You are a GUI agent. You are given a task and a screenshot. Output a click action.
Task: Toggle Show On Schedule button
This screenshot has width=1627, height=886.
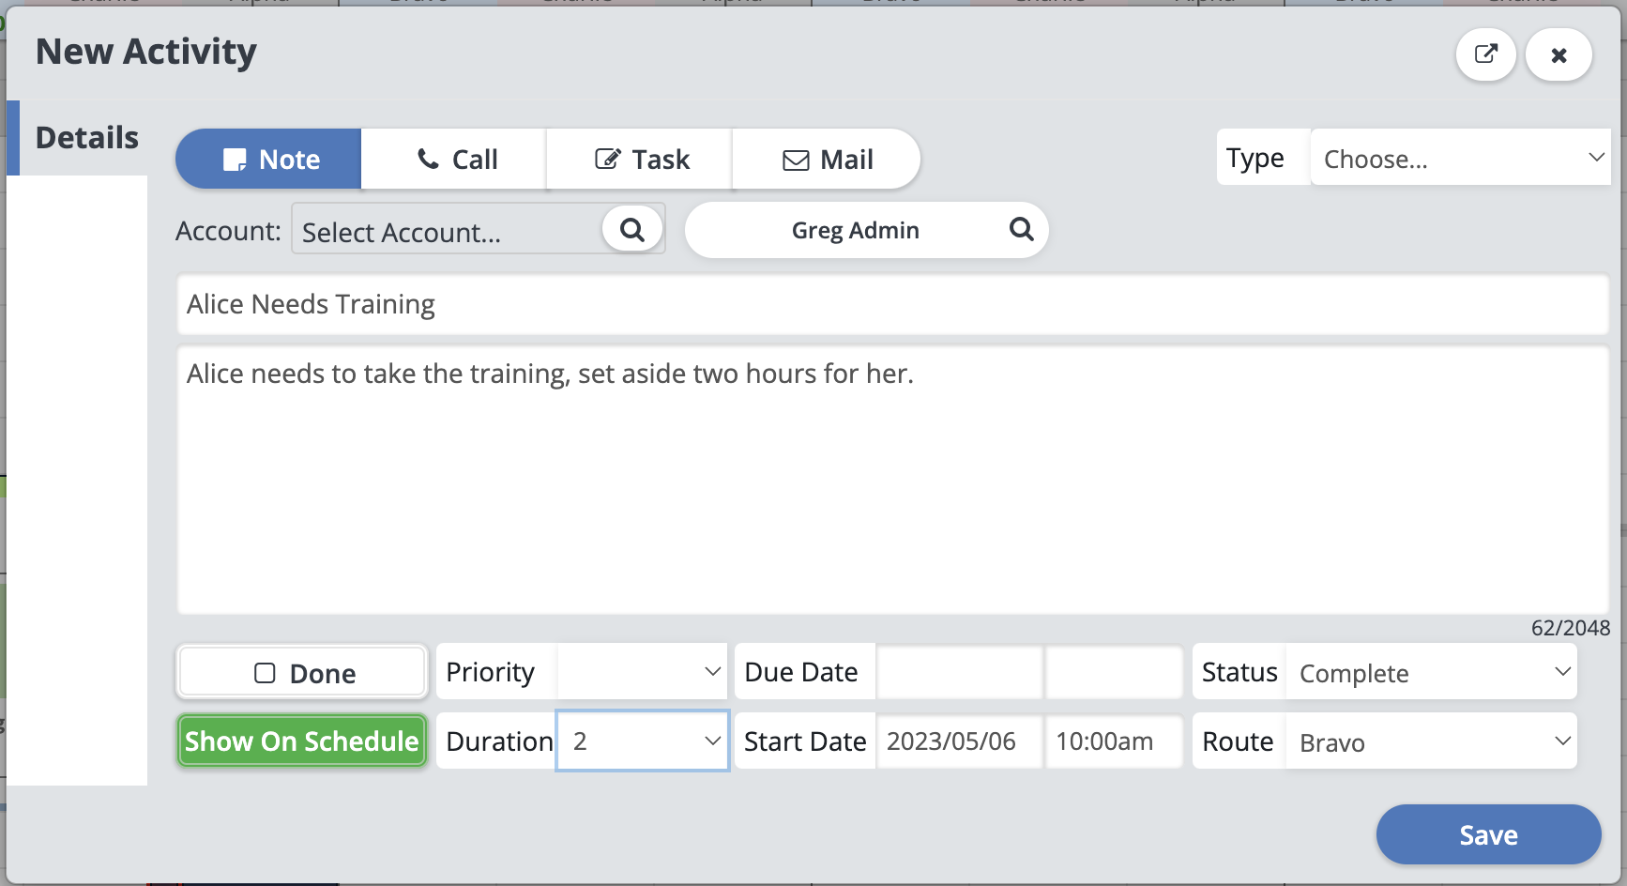301,741
